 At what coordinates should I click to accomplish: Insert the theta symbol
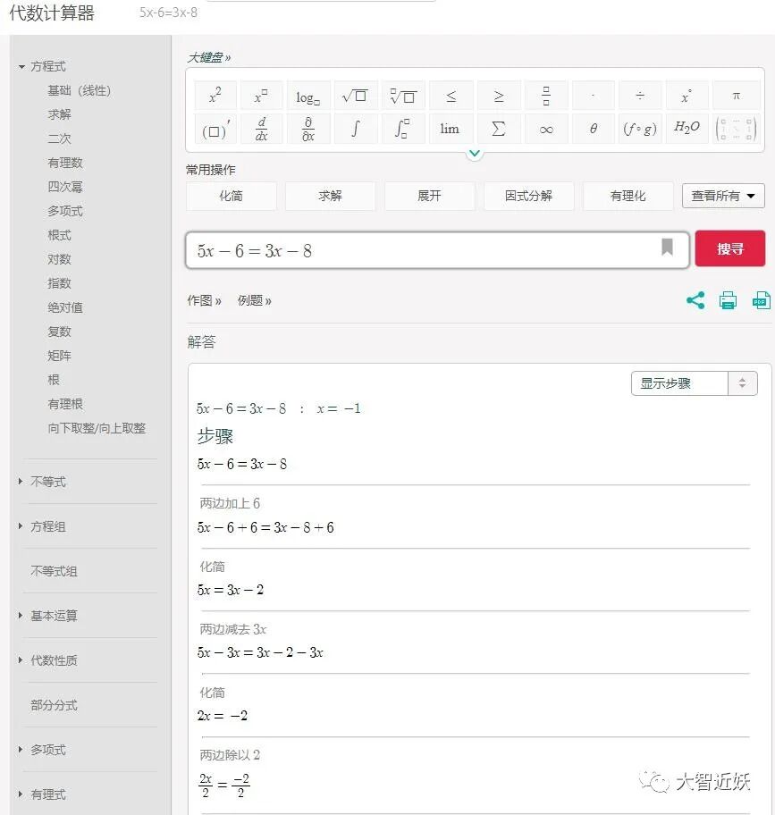593,129
